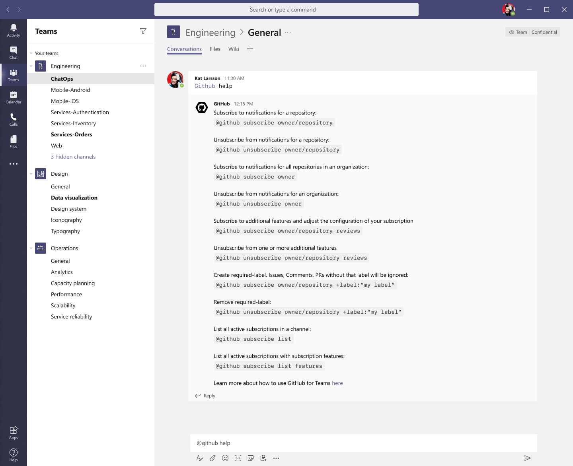Switch to Chat in the left rail
The height and width of the screenshot is (466, 573).
tap(14, 52)
